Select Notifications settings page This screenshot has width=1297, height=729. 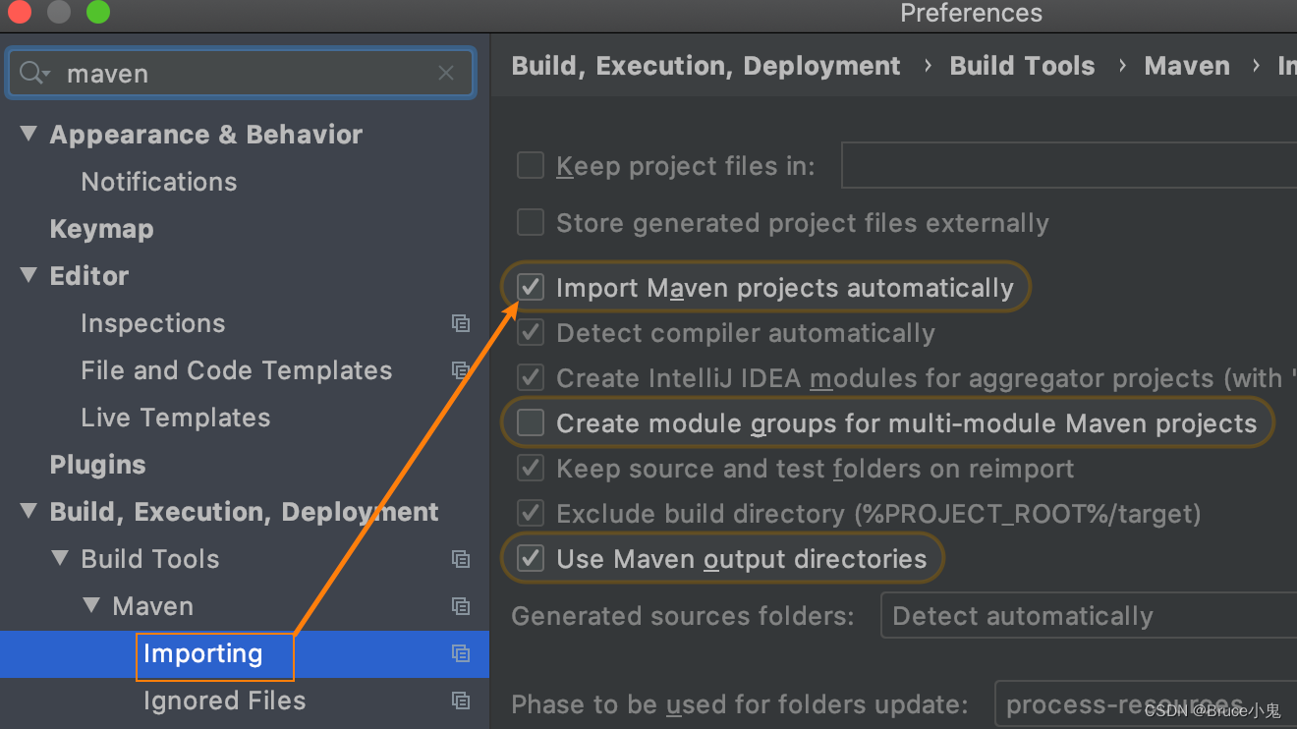pos(159,182)
